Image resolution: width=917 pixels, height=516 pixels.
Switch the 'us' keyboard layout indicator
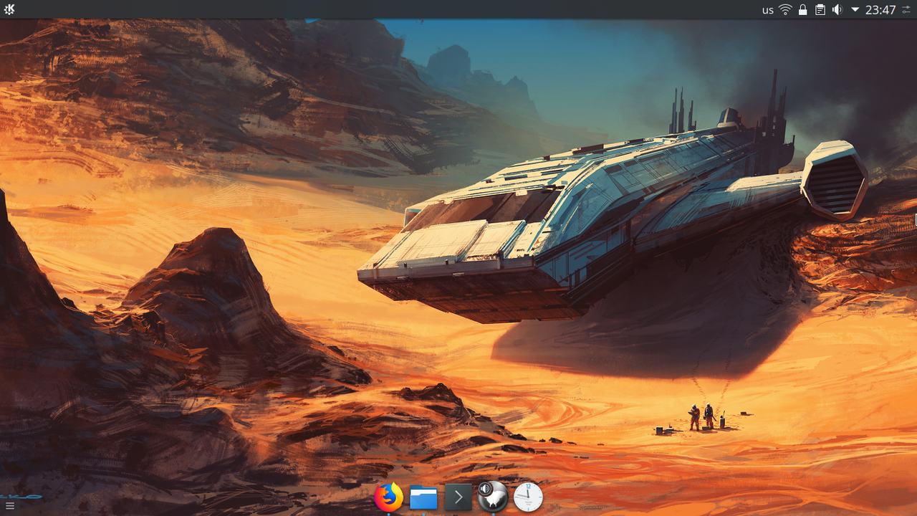pyautogui.click(x=768, y=10)
